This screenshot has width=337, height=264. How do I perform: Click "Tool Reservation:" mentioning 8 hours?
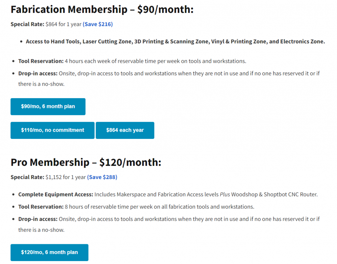tap(41, 207)
